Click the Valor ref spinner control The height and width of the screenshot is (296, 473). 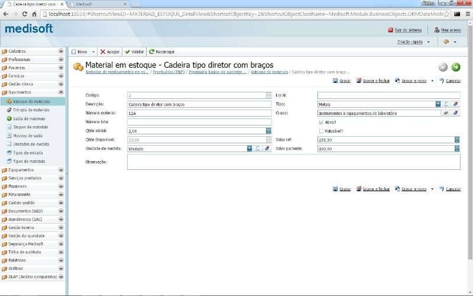coord(457,140)
